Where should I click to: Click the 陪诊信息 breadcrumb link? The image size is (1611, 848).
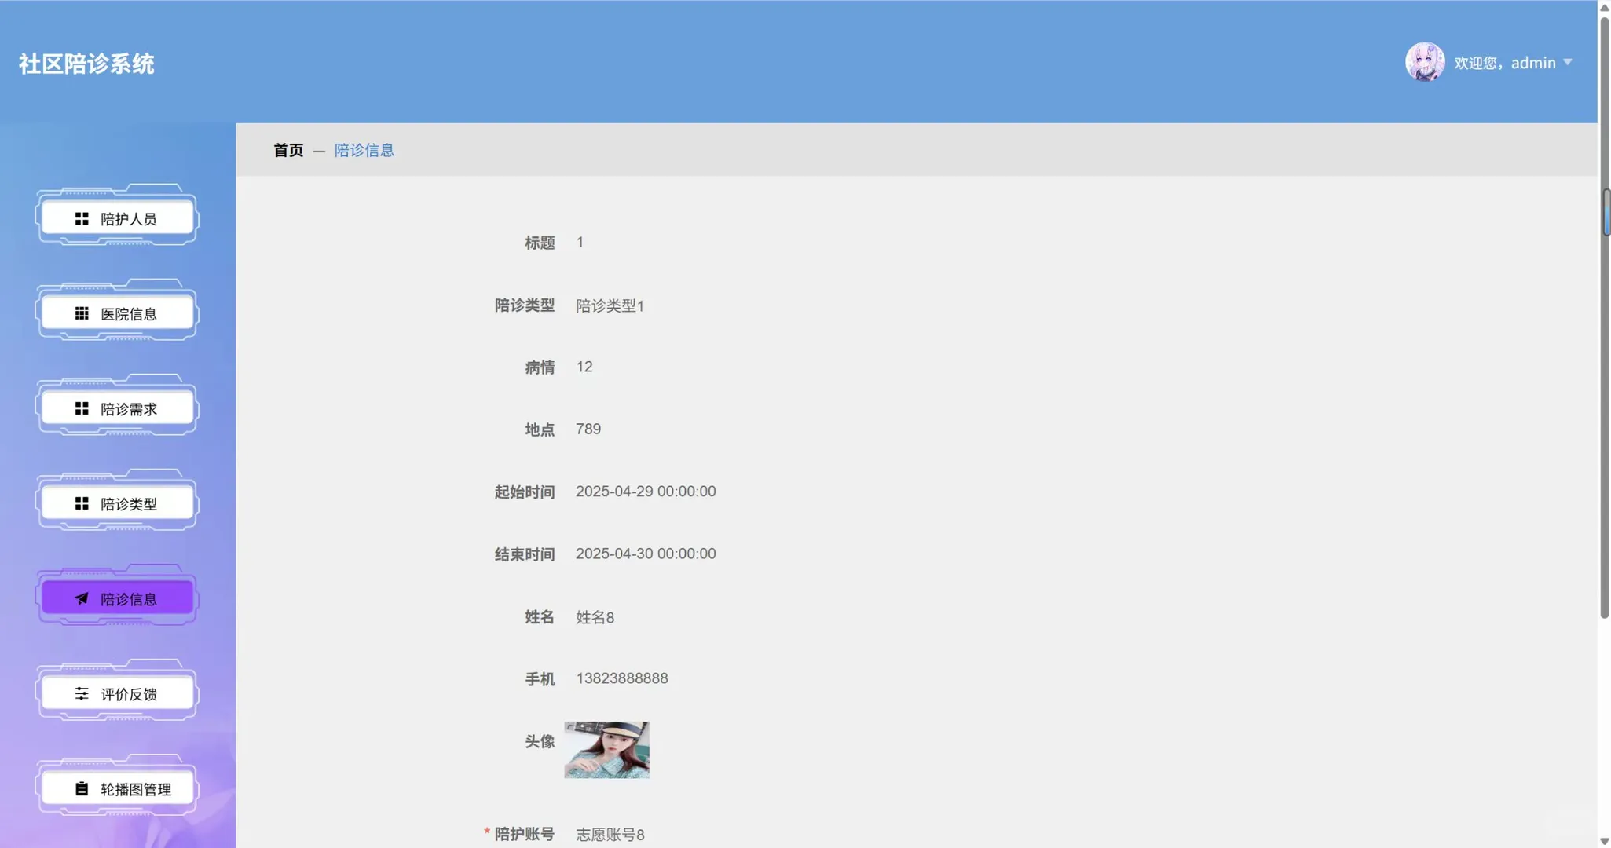click(364, 150)
